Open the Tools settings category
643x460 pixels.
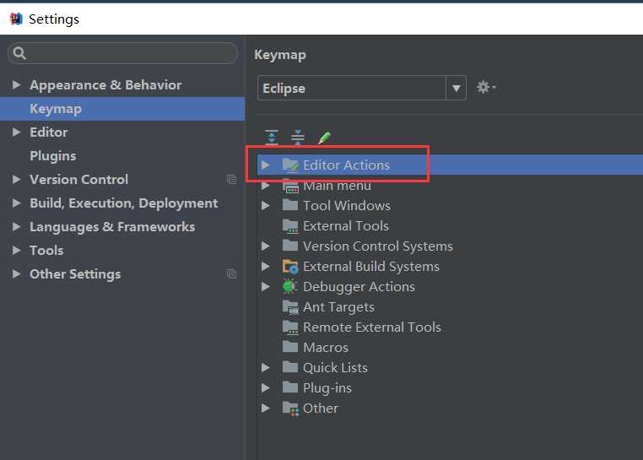46,251
